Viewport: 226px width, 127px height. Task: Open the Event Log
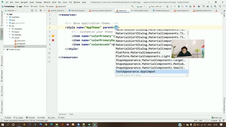[x=216, y=117]
